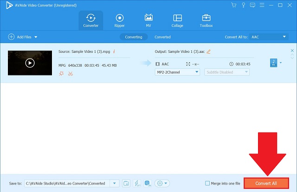Click the AVAide app logo
Image resolution: width=297 pixels, height=192 pixels.
click(x=9, y=5)
